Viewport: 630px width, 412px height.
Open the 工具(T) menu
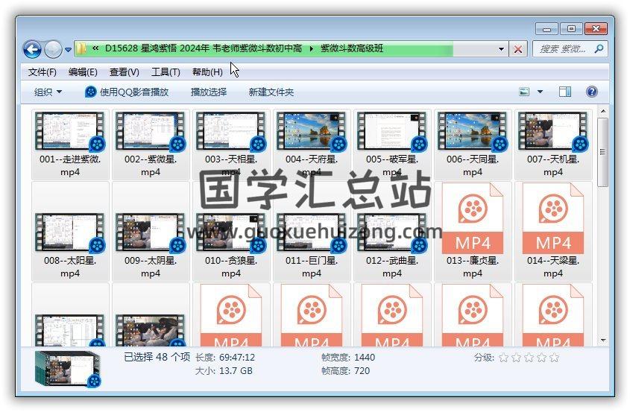point(166,72)
